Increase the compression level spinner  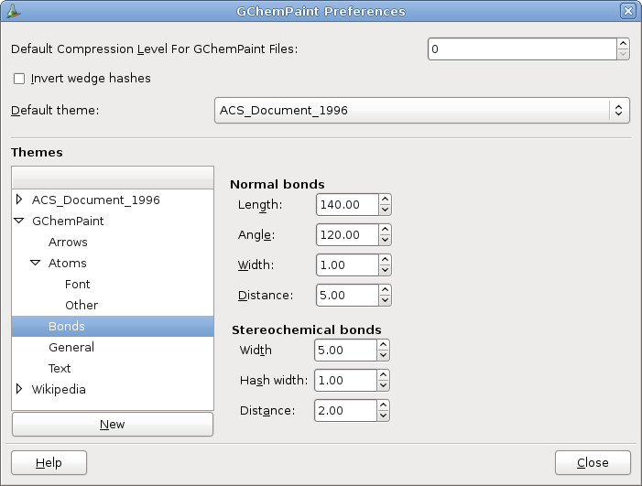pos(623,43)
